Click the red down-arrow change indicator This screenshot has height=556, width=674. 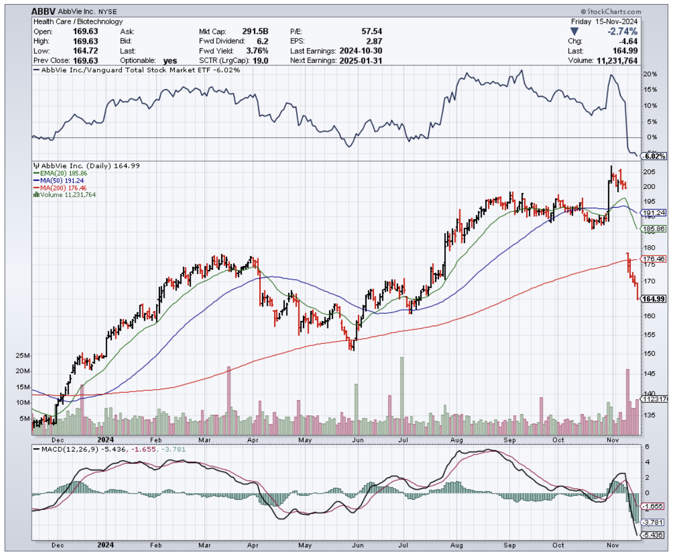pyautogui.click(x=574, y=31)
